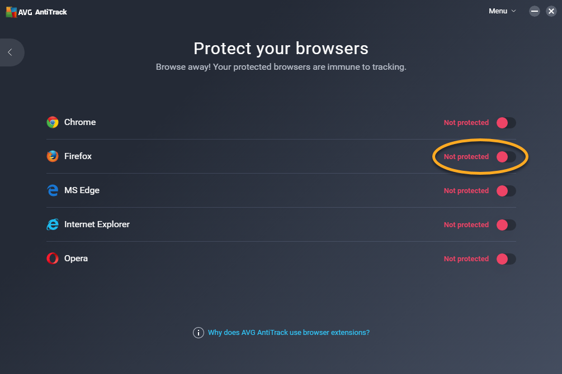This screenshot has height=374, width=562.
Task: Click the AVG AntiTrack logo
Action: point(36,12)
